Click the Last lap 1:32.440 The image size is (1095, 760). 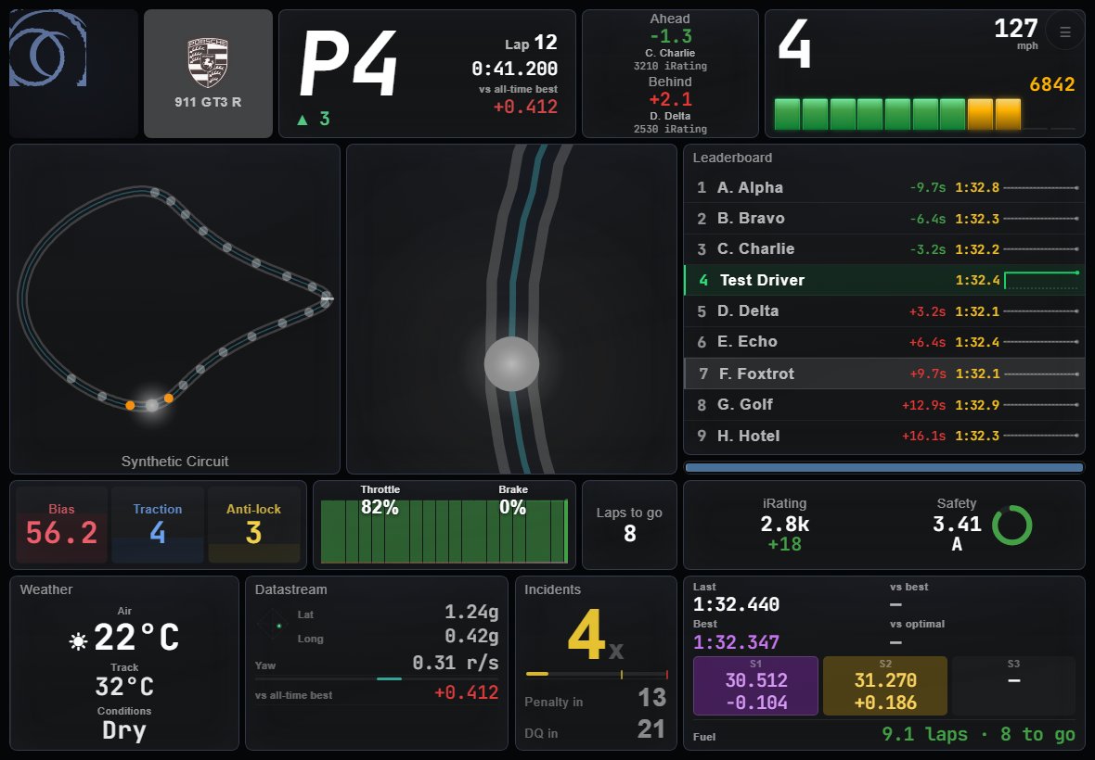point(736,603)
